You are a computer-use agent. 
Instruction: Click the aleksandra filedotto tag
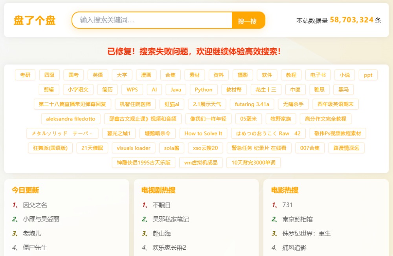[71, 119]
